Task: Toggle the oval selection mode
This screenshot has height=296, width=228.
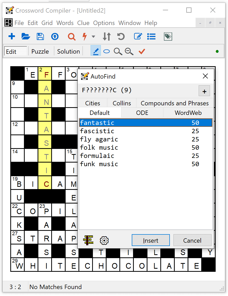Action: tap(107, 51)
